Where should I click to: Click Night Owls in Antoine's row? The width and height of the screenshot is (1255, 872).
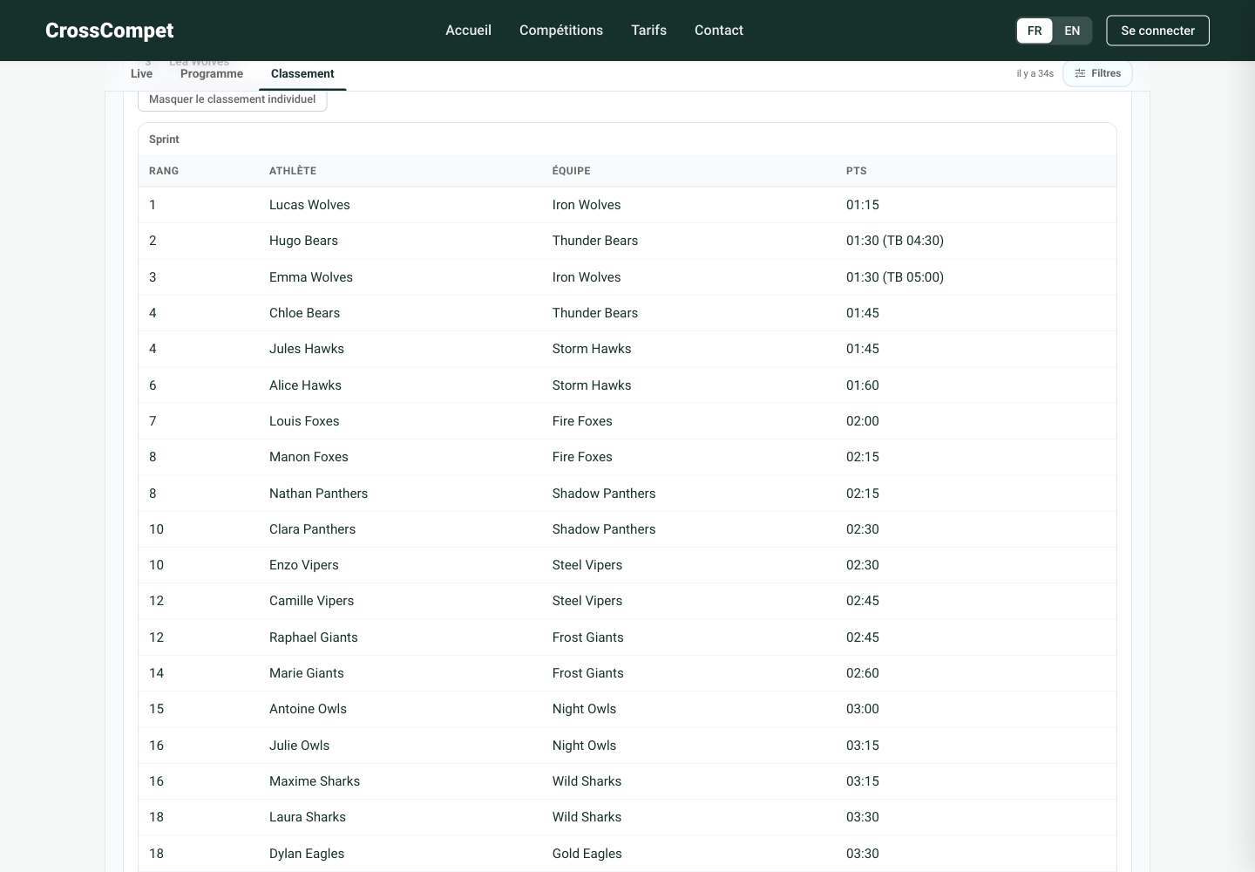point(584,709)
